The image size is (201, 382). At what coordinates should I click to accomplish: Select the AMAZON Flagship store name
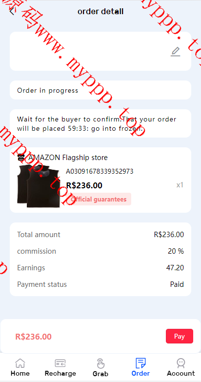click(68, 158)
